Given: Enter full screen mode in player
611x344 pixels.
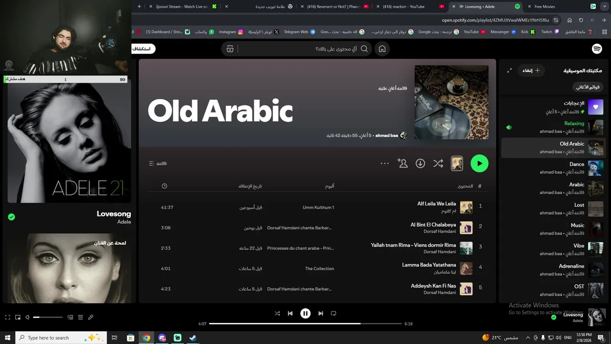Looking at the screenshot, I should (7, 317).
